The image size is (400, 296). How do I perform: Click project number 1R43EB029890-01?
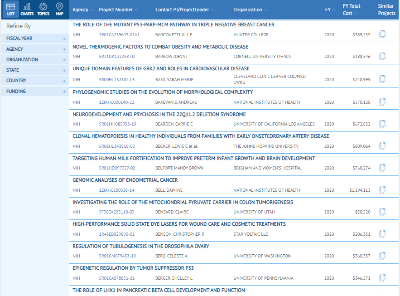[116, 234]
